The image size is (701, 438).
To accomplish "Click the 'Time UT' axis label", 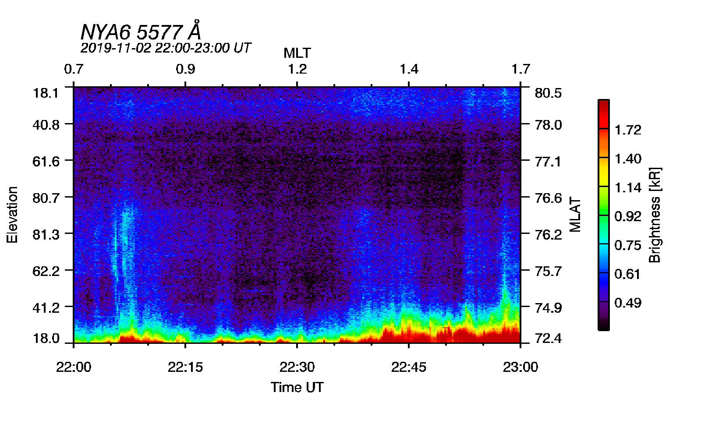I will click(x=297, y=387).
